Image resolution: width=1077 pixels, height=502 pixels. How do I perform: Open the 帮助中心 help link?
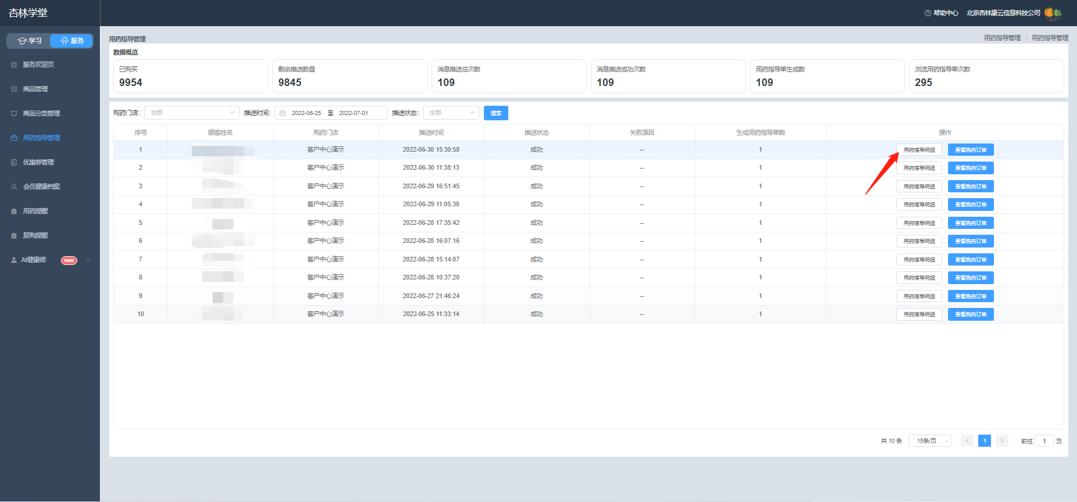coord(946,13)
